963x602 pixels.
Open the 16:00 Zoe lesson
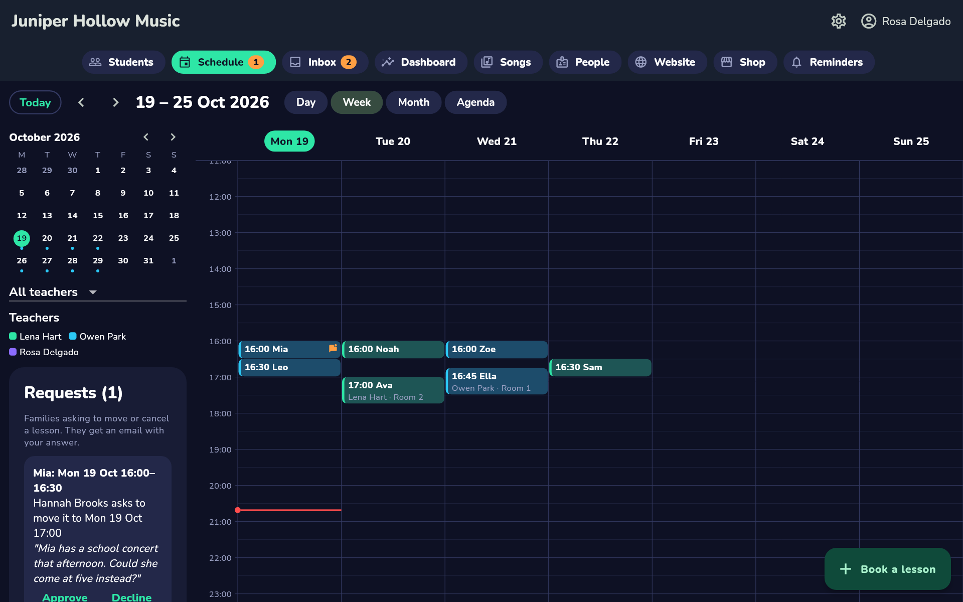pos(497,349)
